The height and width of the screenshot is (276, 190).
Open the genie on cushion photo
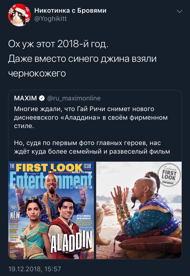click(139, 210)
